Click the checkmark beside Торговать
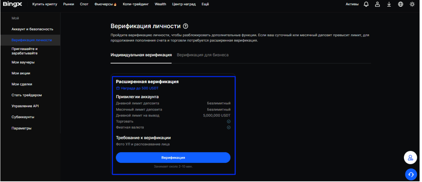 click(229, 121)
